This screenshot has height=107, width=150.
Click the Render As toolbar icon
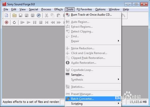click(32, 15)
